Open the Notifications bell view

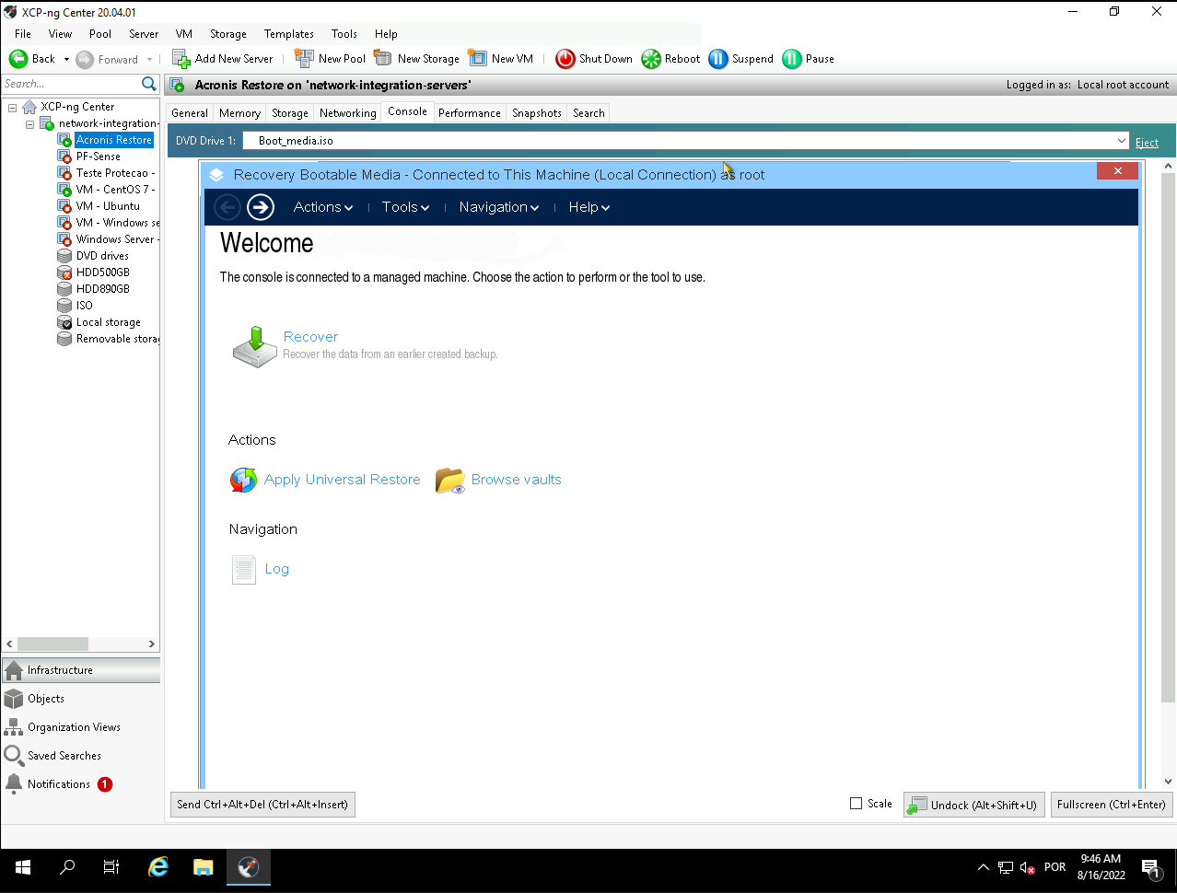click(x=59, y=784)
